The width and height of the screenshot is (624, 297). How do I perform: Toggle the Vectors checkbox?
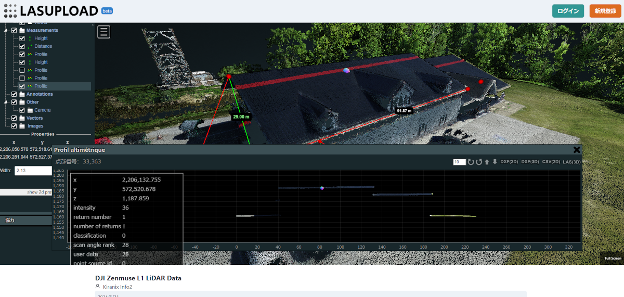tap(14, 118)
